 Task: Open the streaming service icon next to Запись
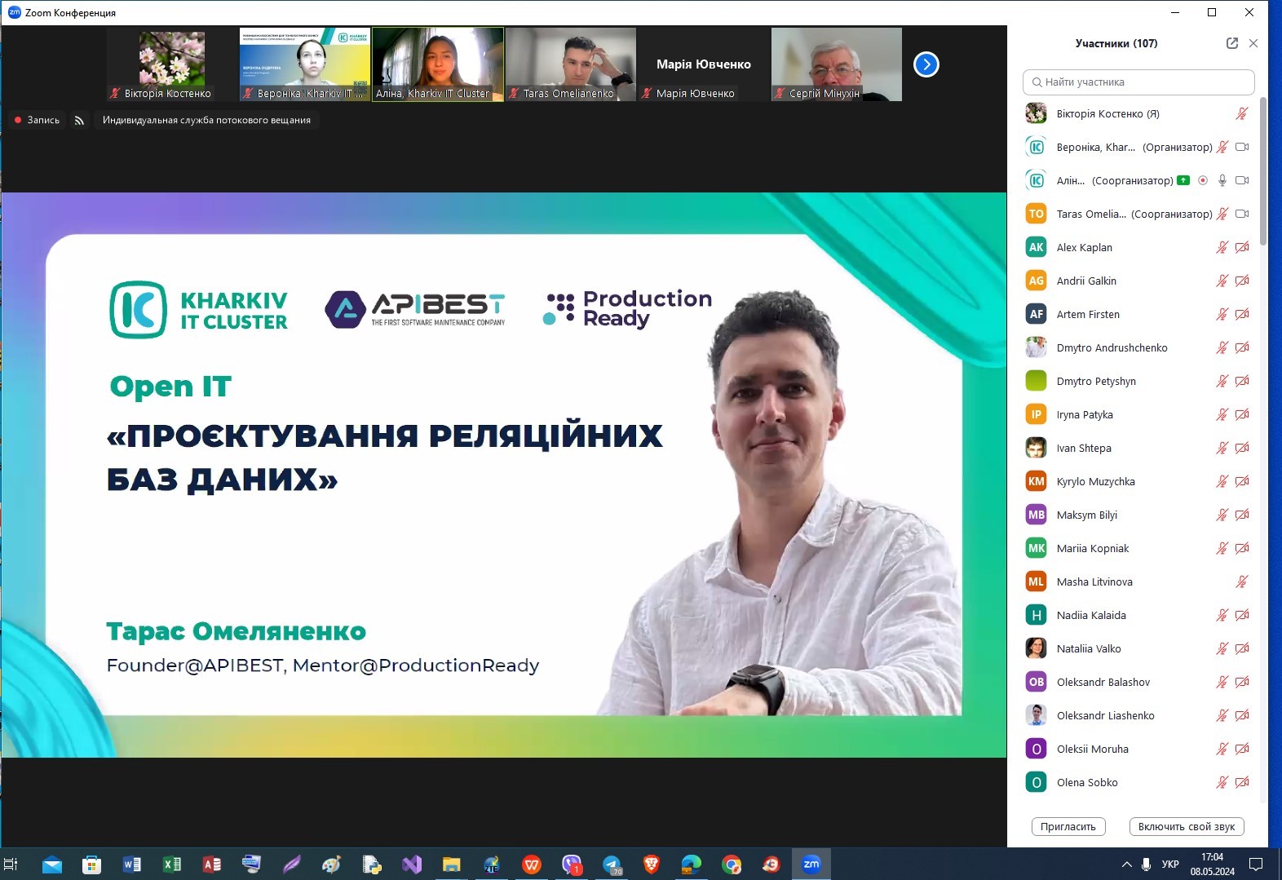pyautogui.click(x=79, y=120)
